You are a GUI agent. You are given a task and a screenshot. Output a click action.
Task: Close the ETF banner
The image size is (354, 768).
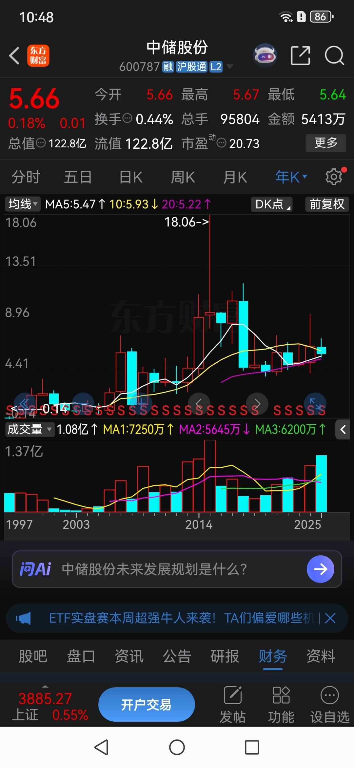tap(330, 618)
